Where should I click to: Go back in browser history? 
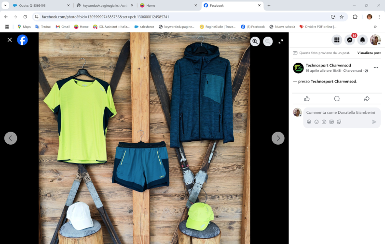pos(6,17)
